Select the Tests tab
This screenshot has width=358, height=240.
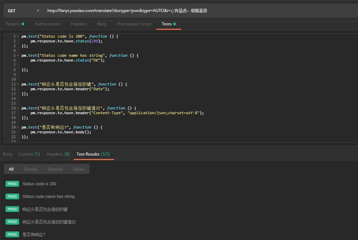tap(169, 24)
